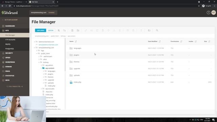The width and height of the screenshot is (217, 122).
Task: Bookmark this page with the star icon
Action: 199,6
